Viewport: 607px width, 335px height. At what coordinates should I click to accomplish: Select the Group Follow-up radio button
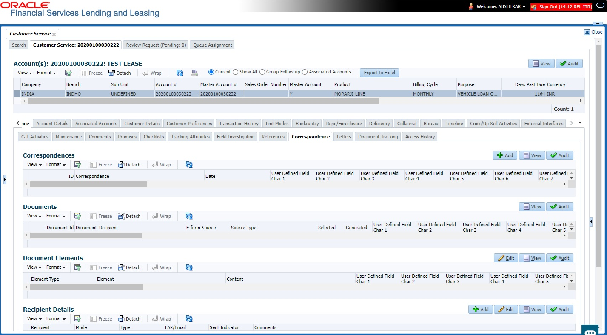pos(262,72)
